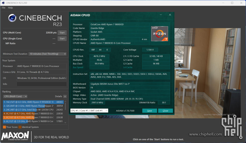Click the 22638 pts multi core score
This screenshot has width=246, height=143.
(x=51, y=32)
